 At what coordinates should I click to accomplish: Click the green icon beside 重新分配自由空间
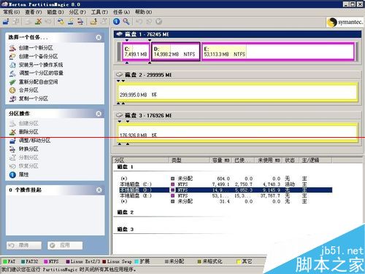(x=12, y=82)
